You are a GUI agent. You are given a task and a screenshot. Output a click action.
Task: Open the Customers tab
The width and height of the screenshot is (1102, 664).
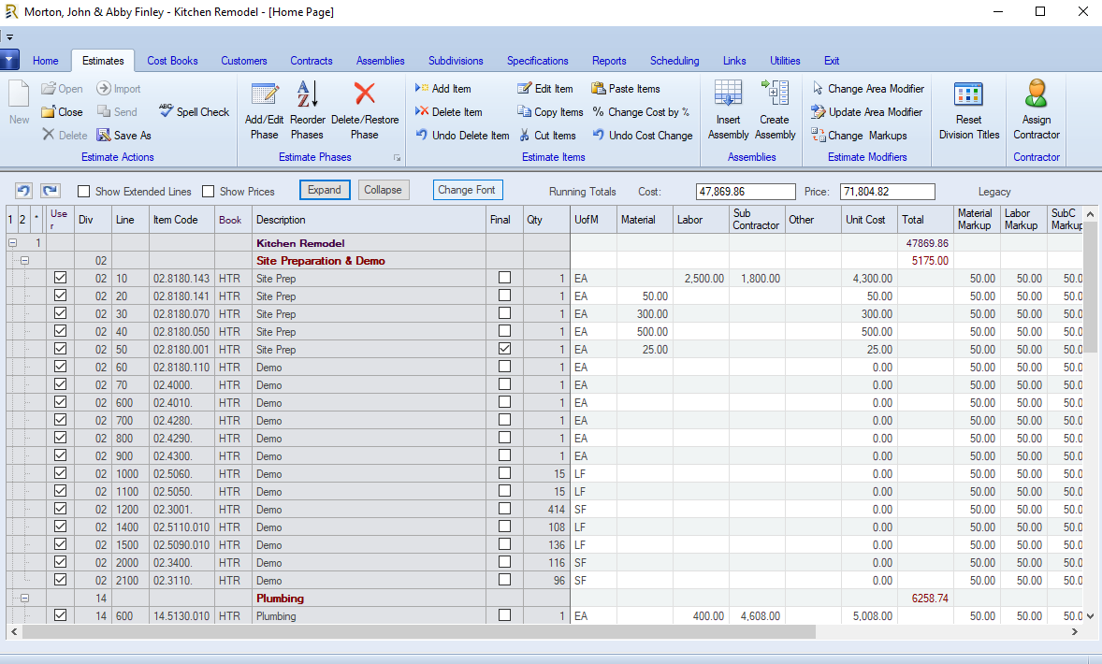[244, 61]
